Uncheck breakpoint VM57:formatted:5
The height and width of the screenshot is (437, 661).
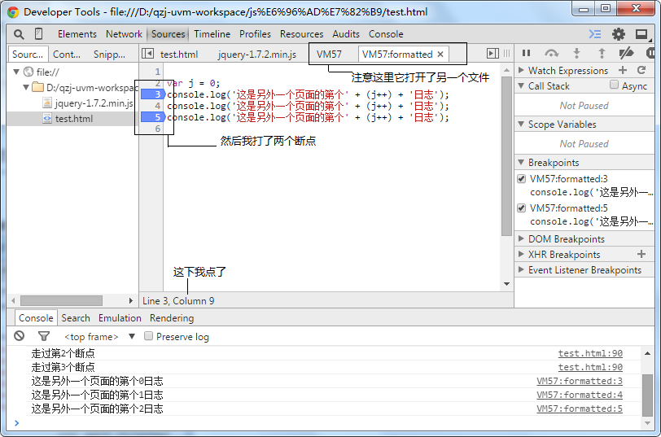click(x=522, y=208)
